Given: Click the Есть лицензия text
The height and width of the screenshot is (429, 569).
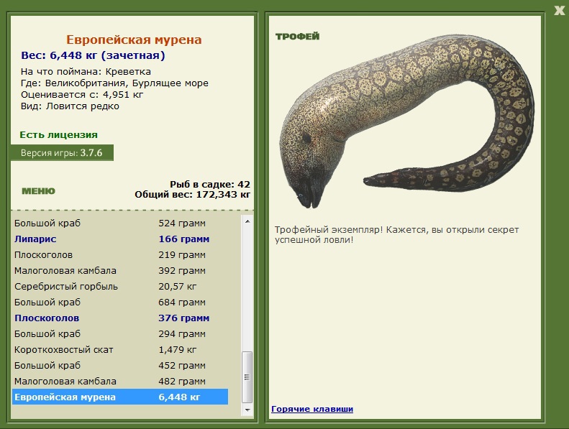Looking at the screenshot, I should [x=58, y=135].
